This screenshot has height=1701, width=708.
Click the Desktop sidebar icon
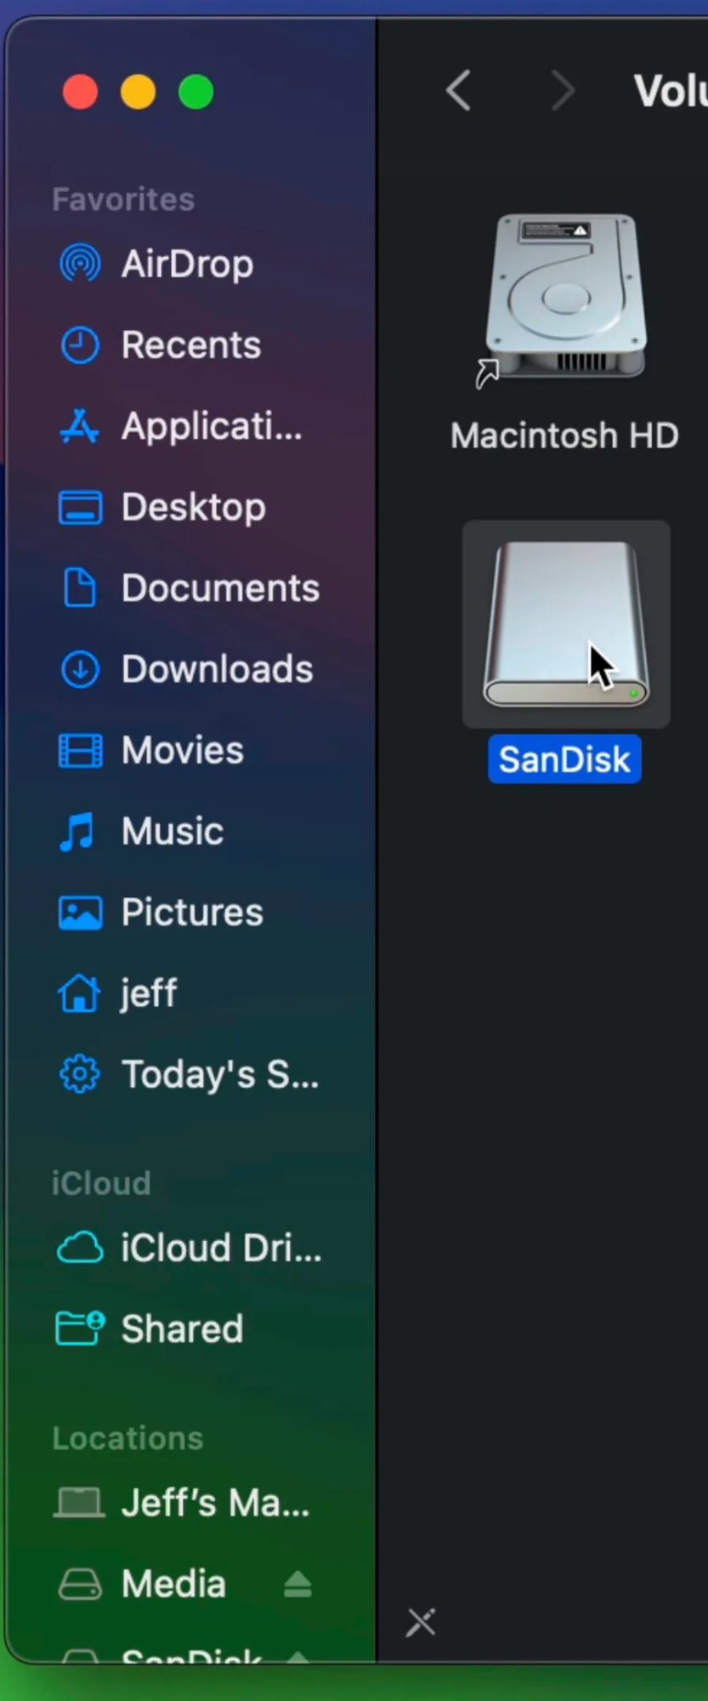[x=80, y=508]
